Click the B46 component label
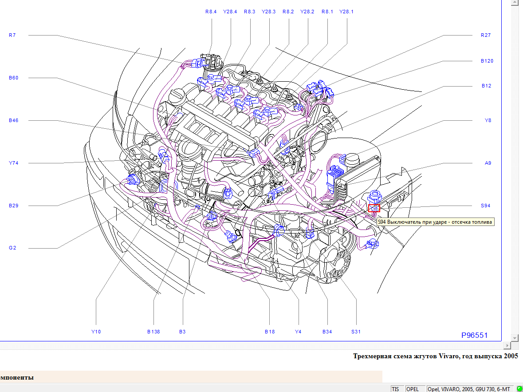Viewport: 523px width, 392px height. (x=13, y=120)
